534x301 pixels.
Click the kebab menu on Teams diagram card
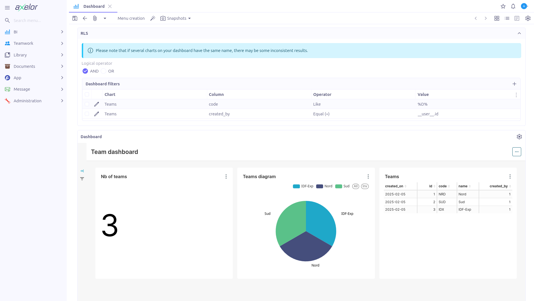tap(368, 176)
